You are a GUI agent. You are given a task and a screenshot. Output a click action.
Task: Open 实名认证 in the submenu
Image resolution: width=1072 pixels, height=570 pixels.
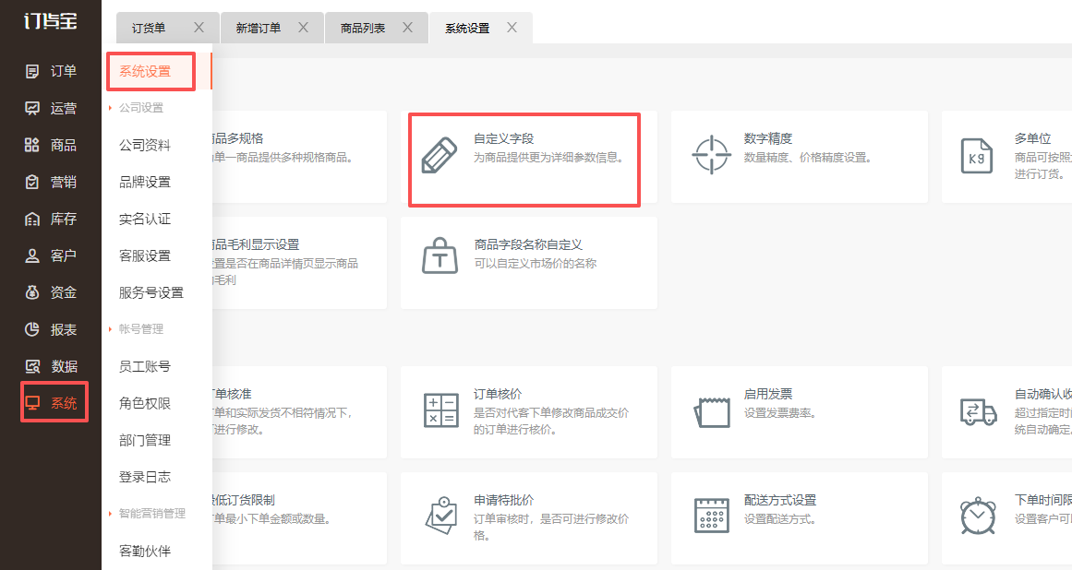(145, 219)
